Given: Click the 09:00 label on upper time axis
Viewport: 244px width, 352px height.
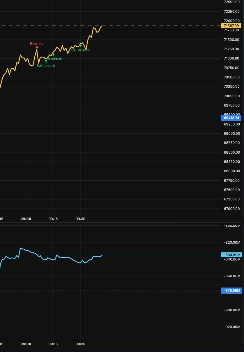Looking at the screenshot, I should (x=26, y=219).
